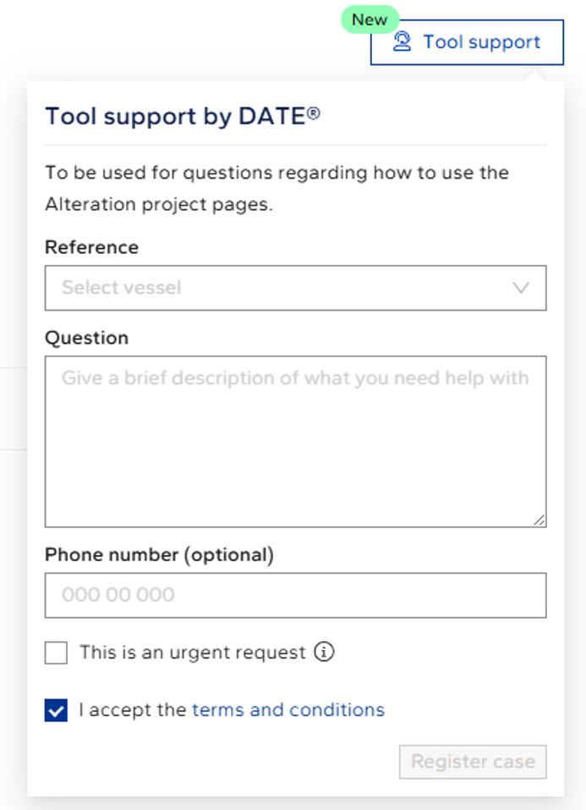Viewport: 586px width, 810px height.
Task: Focus the Phone number input field
Action: (x=295, y=595)
